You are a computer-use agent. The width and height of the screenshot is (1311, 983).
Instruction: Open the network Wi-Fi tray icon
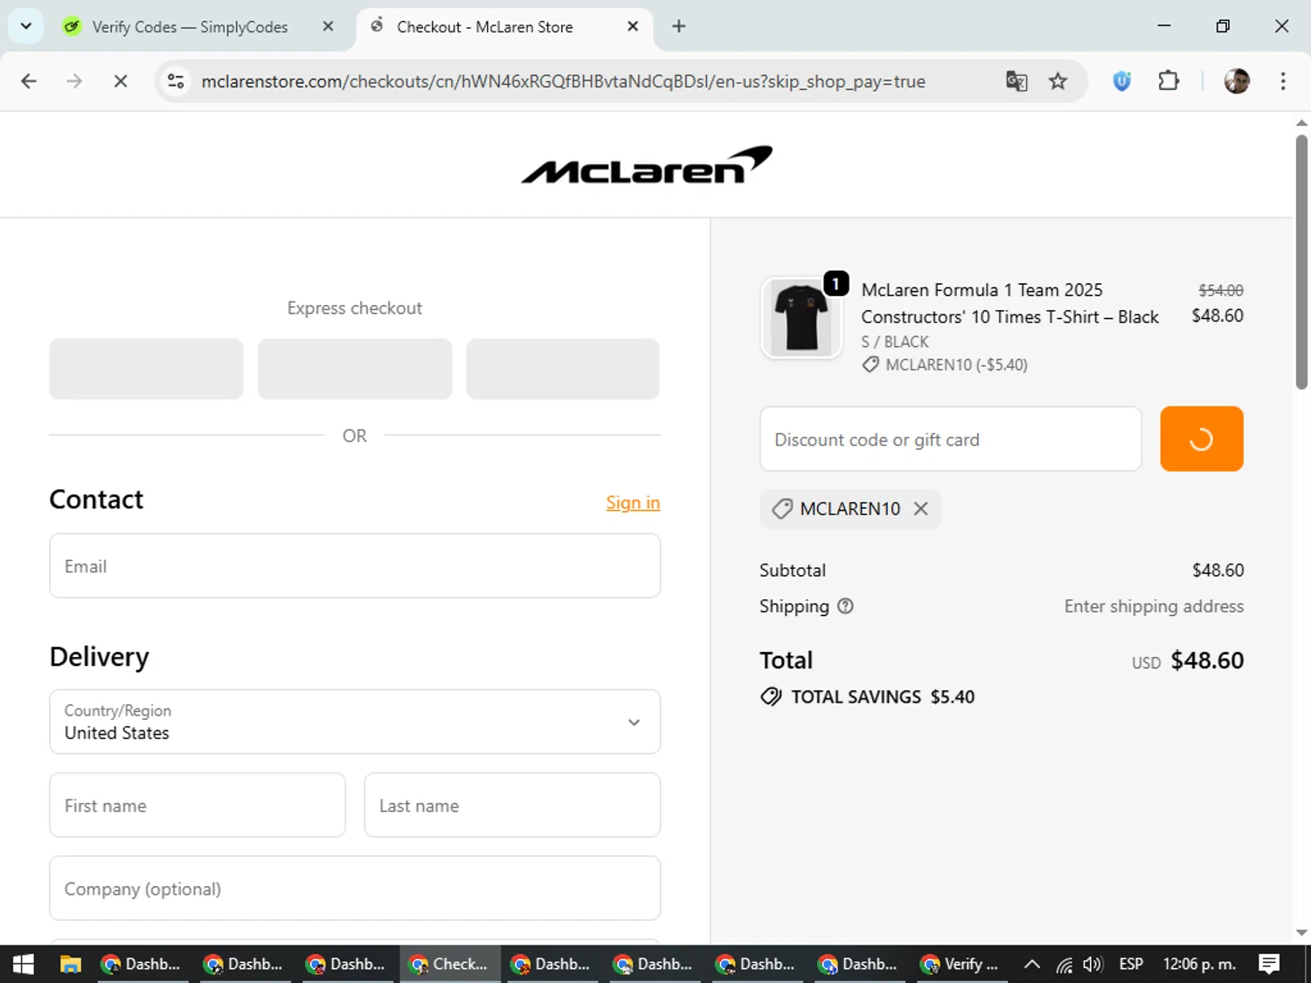(x=1064, y=964)
